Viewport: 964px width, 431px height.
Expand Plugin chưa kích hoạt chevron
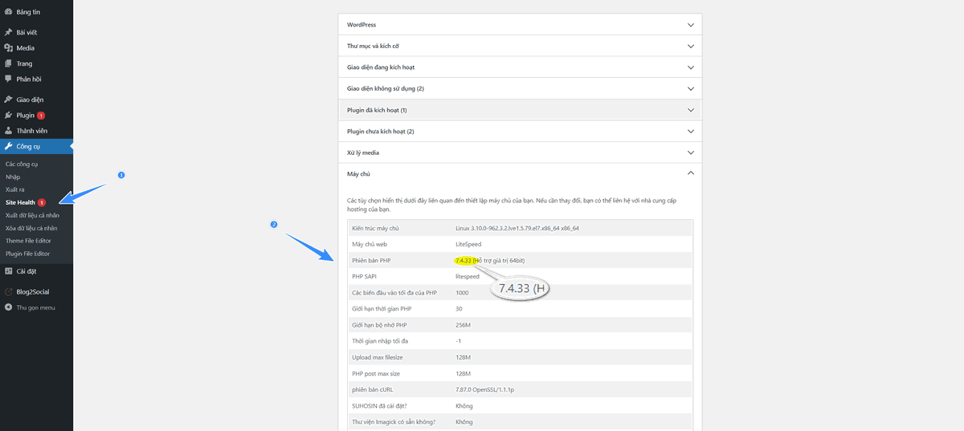pos(691,131)
